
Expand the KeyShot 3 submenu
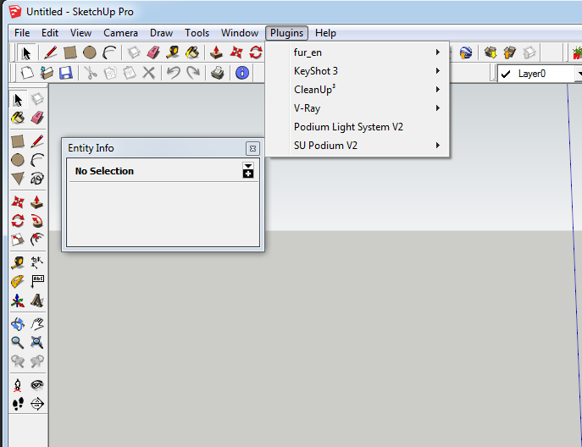[x=358, y=71]
